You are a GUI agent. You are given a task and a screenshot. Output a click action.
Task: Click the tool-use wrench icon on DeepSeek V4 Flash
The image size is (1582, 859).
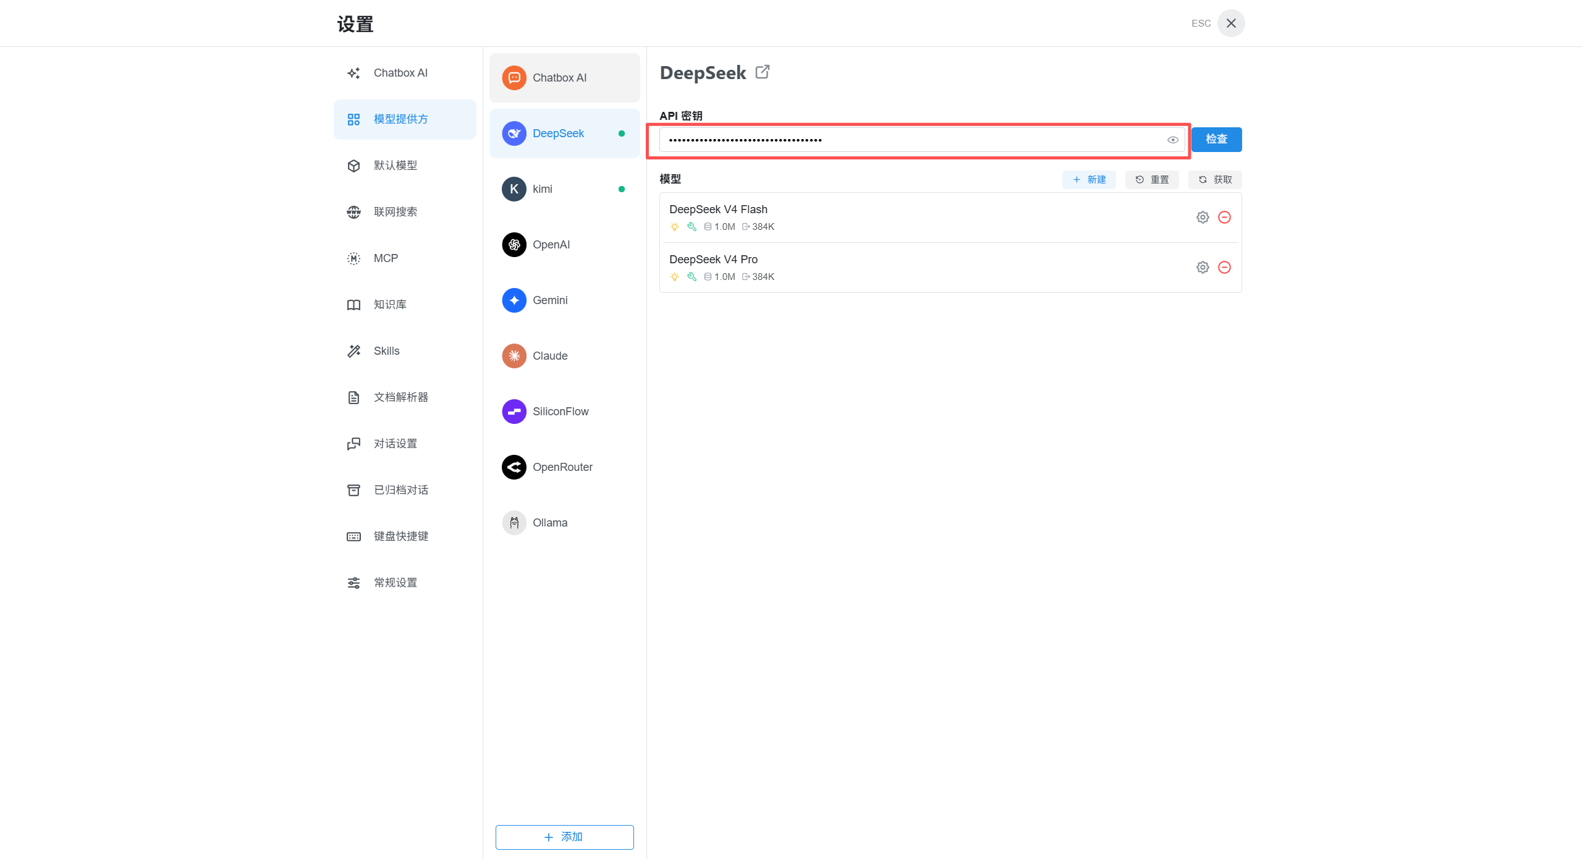click(x=692, y=227)
